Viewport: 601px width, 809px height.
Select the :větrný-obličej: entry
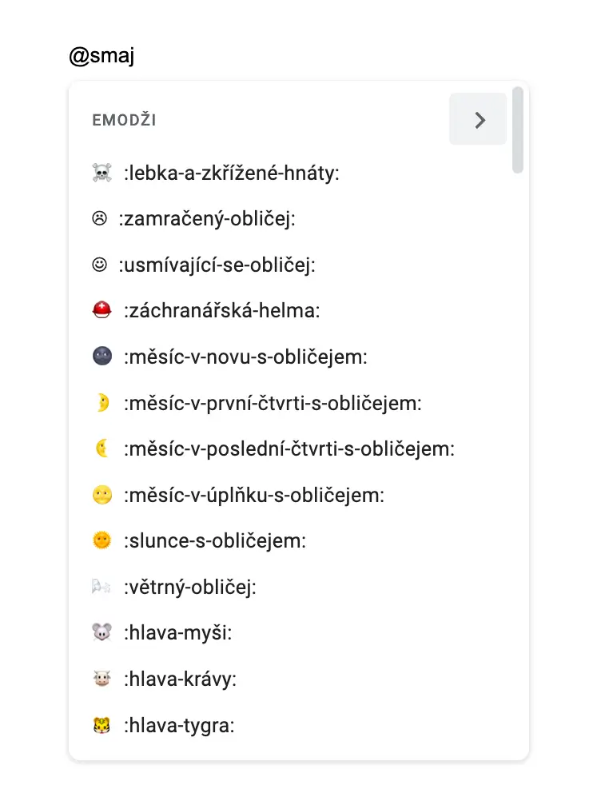pyautogui.click(x=189, y=588)
